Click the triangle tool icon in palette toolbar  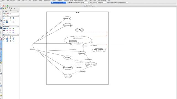click(x=12, y=8)
